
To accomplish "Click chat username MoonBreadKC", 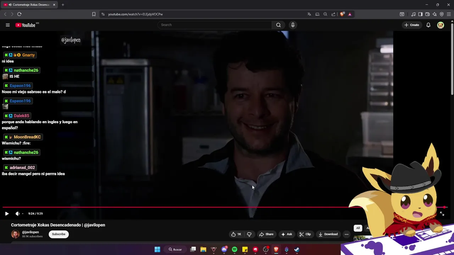I will click(x=27, y=137).
